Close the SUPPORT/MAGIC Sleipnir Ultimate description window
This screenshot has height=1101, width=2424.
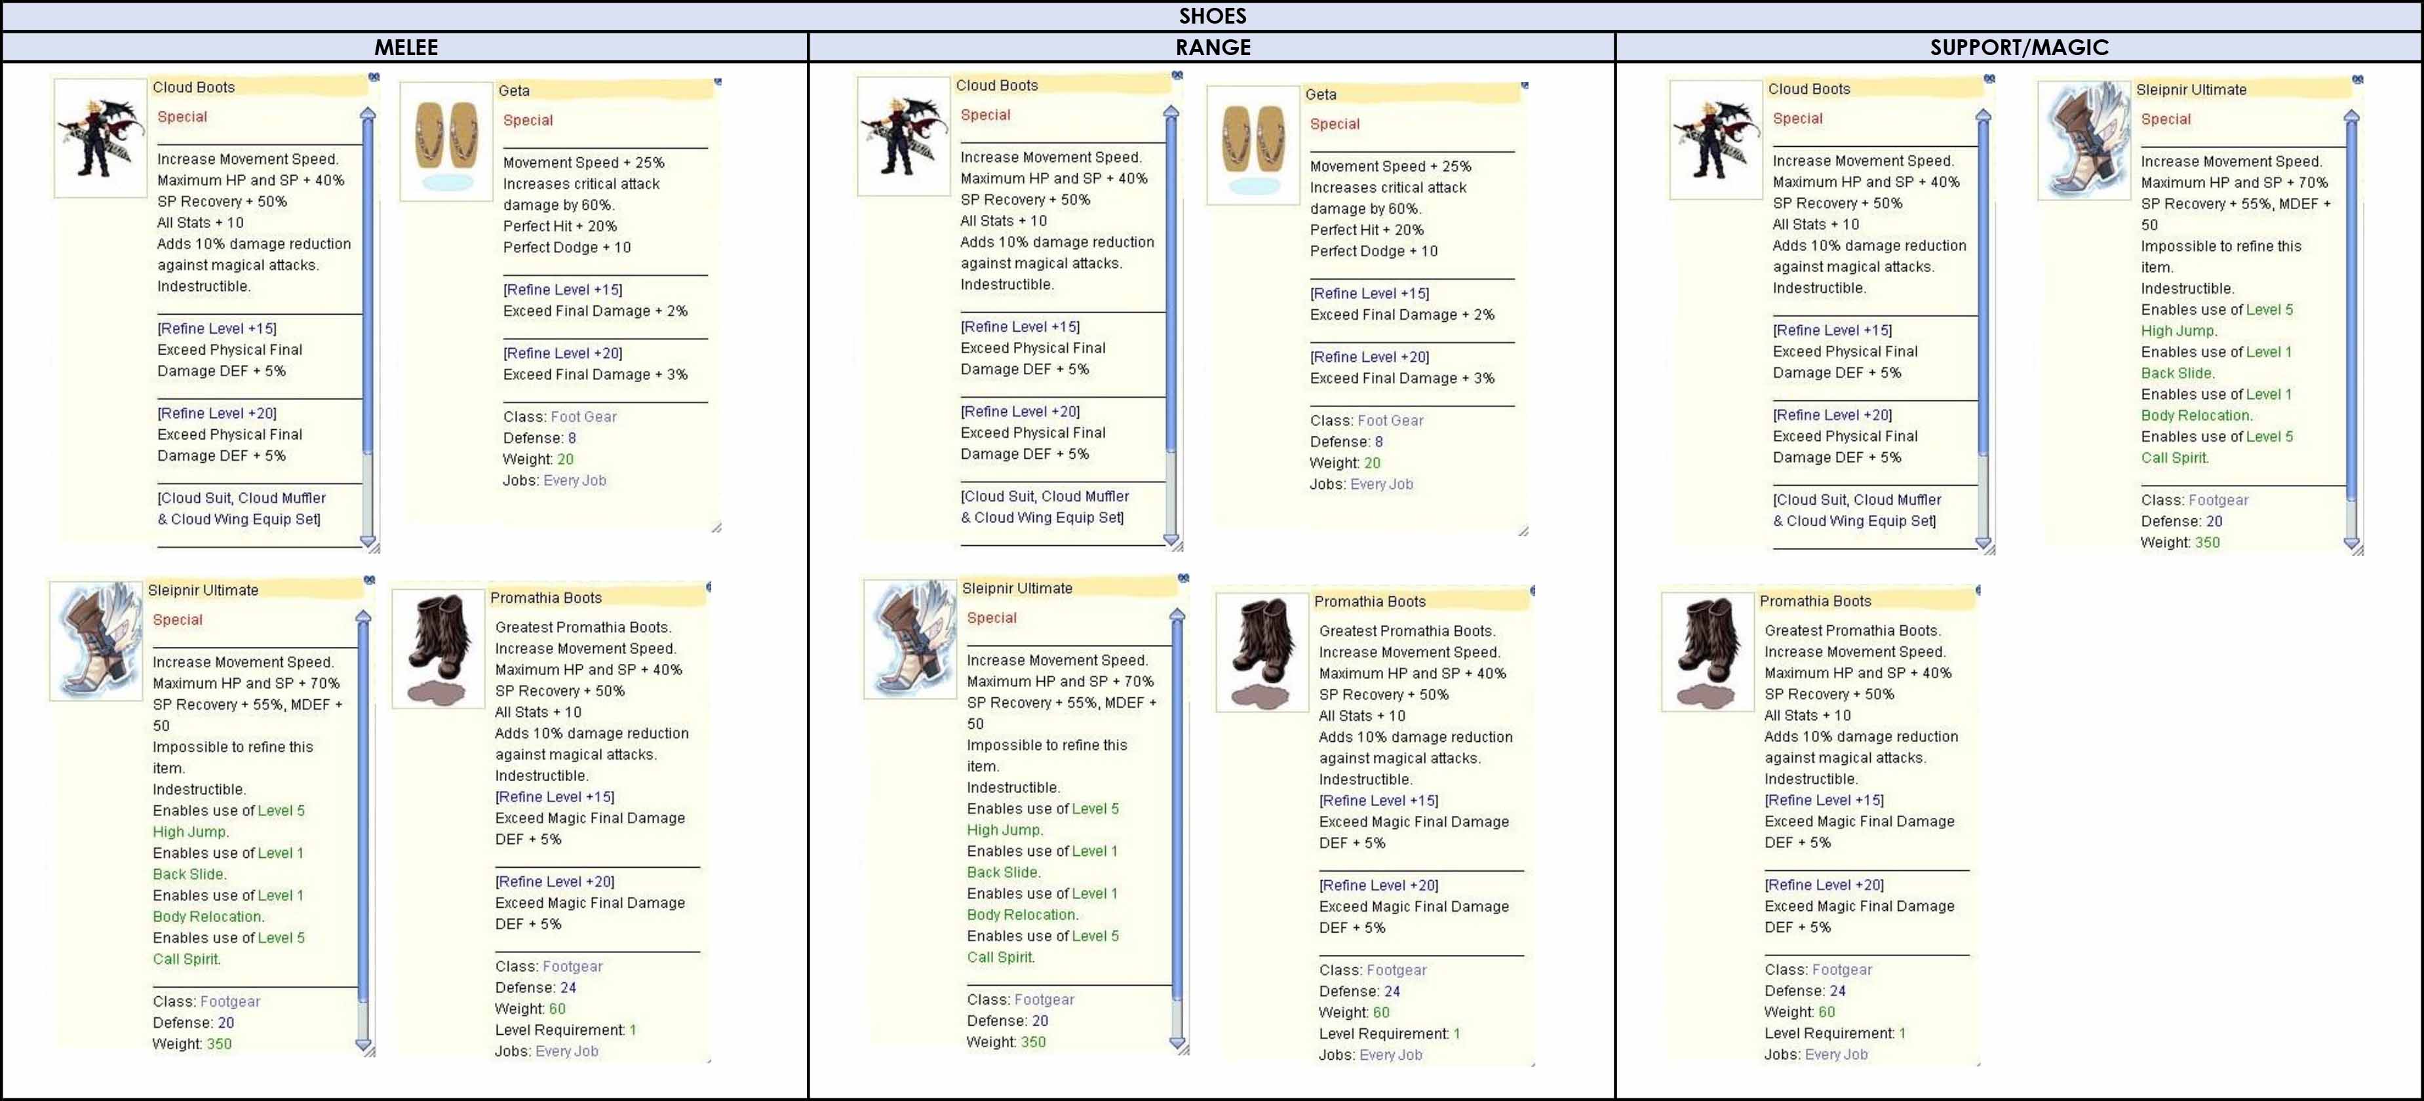click(x=2357, y=80)
